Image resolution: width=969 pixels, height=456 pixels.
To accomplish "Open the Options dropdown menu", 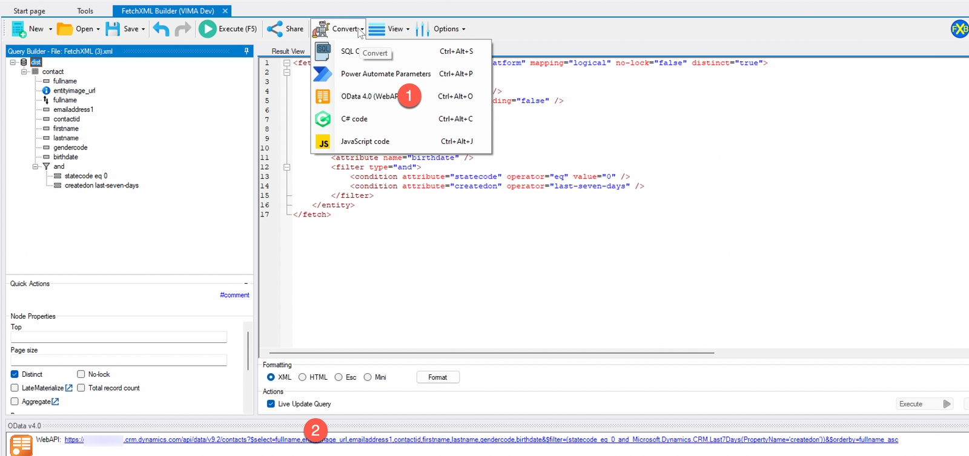I will click(x=449, y=29).
